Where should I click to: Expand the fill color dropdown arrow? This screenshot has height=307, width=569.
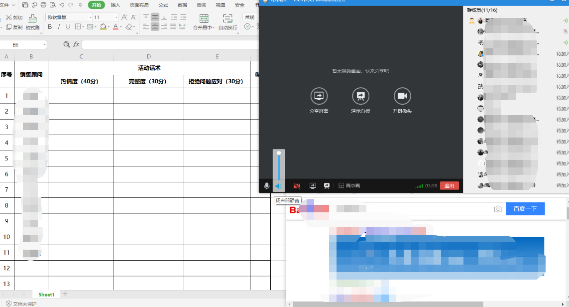pyautogui.click(x=109, y=27)
